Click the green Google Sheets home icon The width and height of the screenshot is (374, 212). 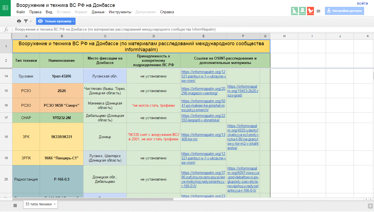[5, 8]
